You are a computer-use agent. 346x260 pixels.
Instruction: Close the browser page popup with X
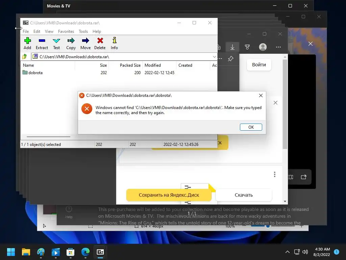click(275, 103)
